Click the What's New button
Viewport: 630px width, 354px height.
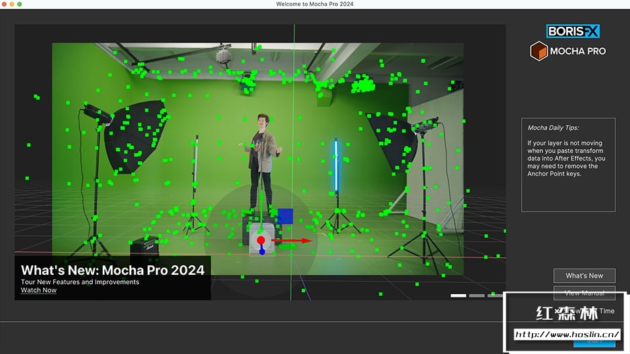584,275
